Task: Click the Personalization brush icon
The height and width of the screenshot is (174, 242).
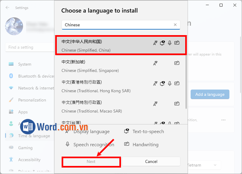Action: pos(11,100)
